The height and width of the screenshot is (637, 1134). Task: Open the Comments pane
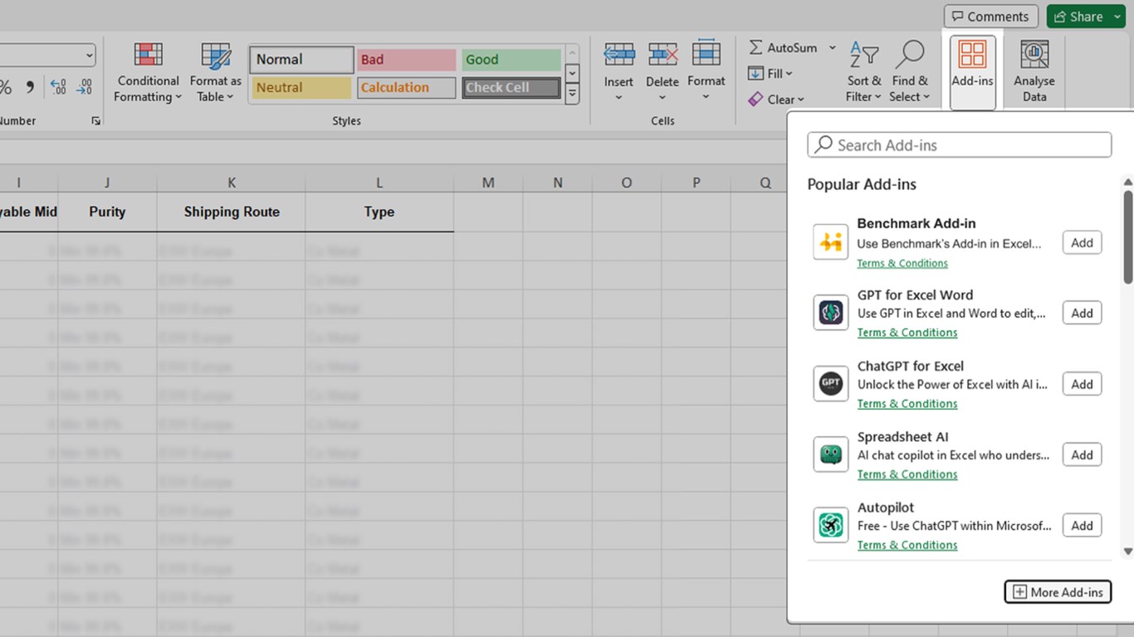(x=991, y=17)
